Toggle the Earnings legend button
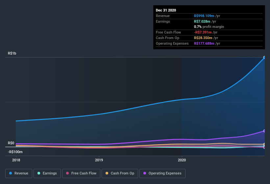The image size is (270, 184). coord(47,173)
